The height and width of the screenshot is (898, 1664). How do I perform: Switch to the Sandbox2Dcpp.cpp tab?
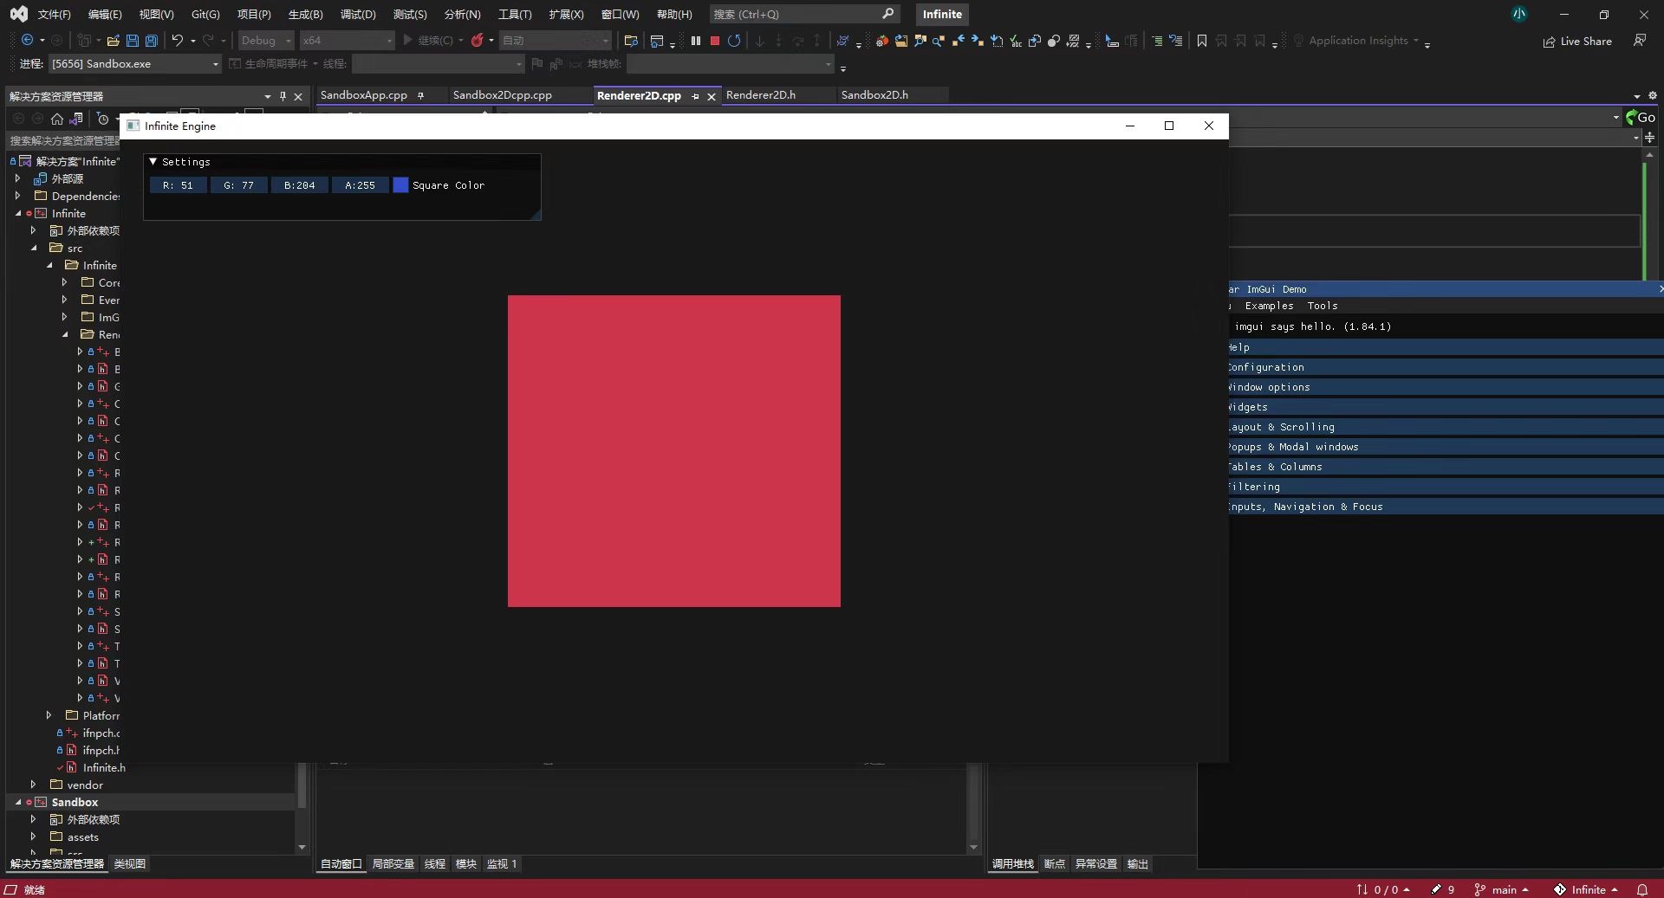pyautogui.click(x=503, y=95)
